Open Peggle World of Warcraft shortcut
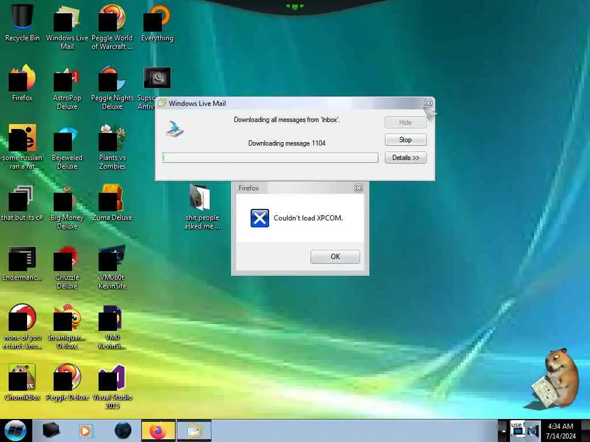The width and height of the screenshot is (590, 442). point(112,27)
